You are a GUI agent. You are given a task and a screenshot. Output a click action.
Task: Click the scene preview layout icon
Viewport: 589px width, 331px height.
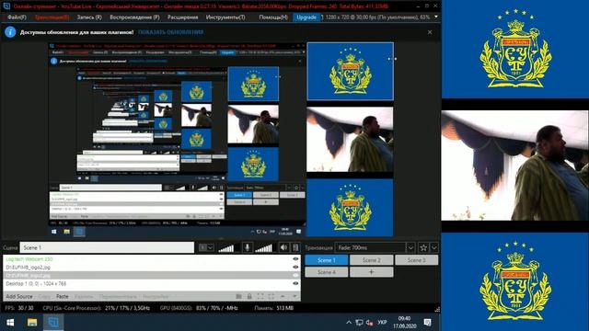(202, 247)
